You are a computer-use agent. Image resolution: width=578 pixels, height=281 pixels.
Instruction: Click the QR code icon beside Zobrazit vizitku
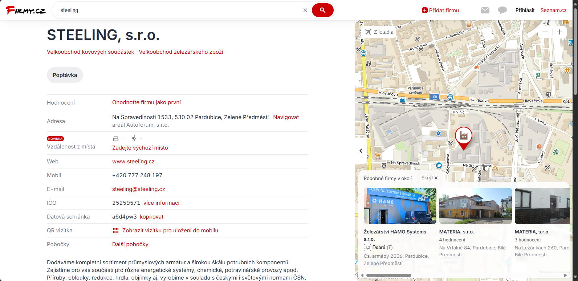[116, 231]
